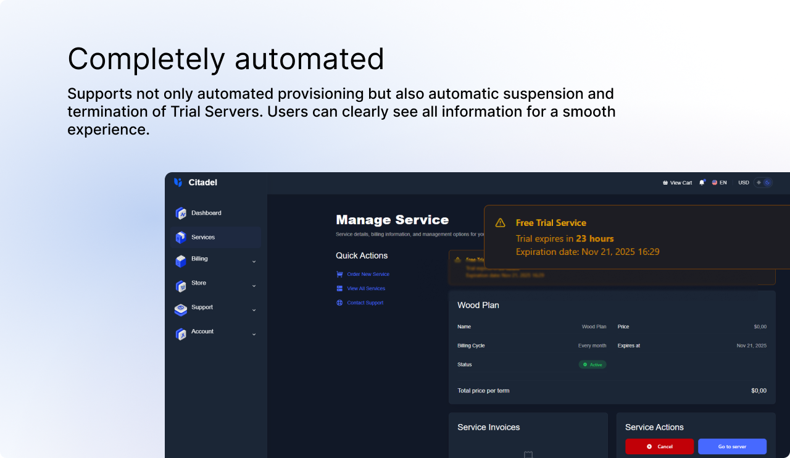Open notifications via the bell icon
The height and width of the screenshot is (458, 790).
[x=702, y=183]
